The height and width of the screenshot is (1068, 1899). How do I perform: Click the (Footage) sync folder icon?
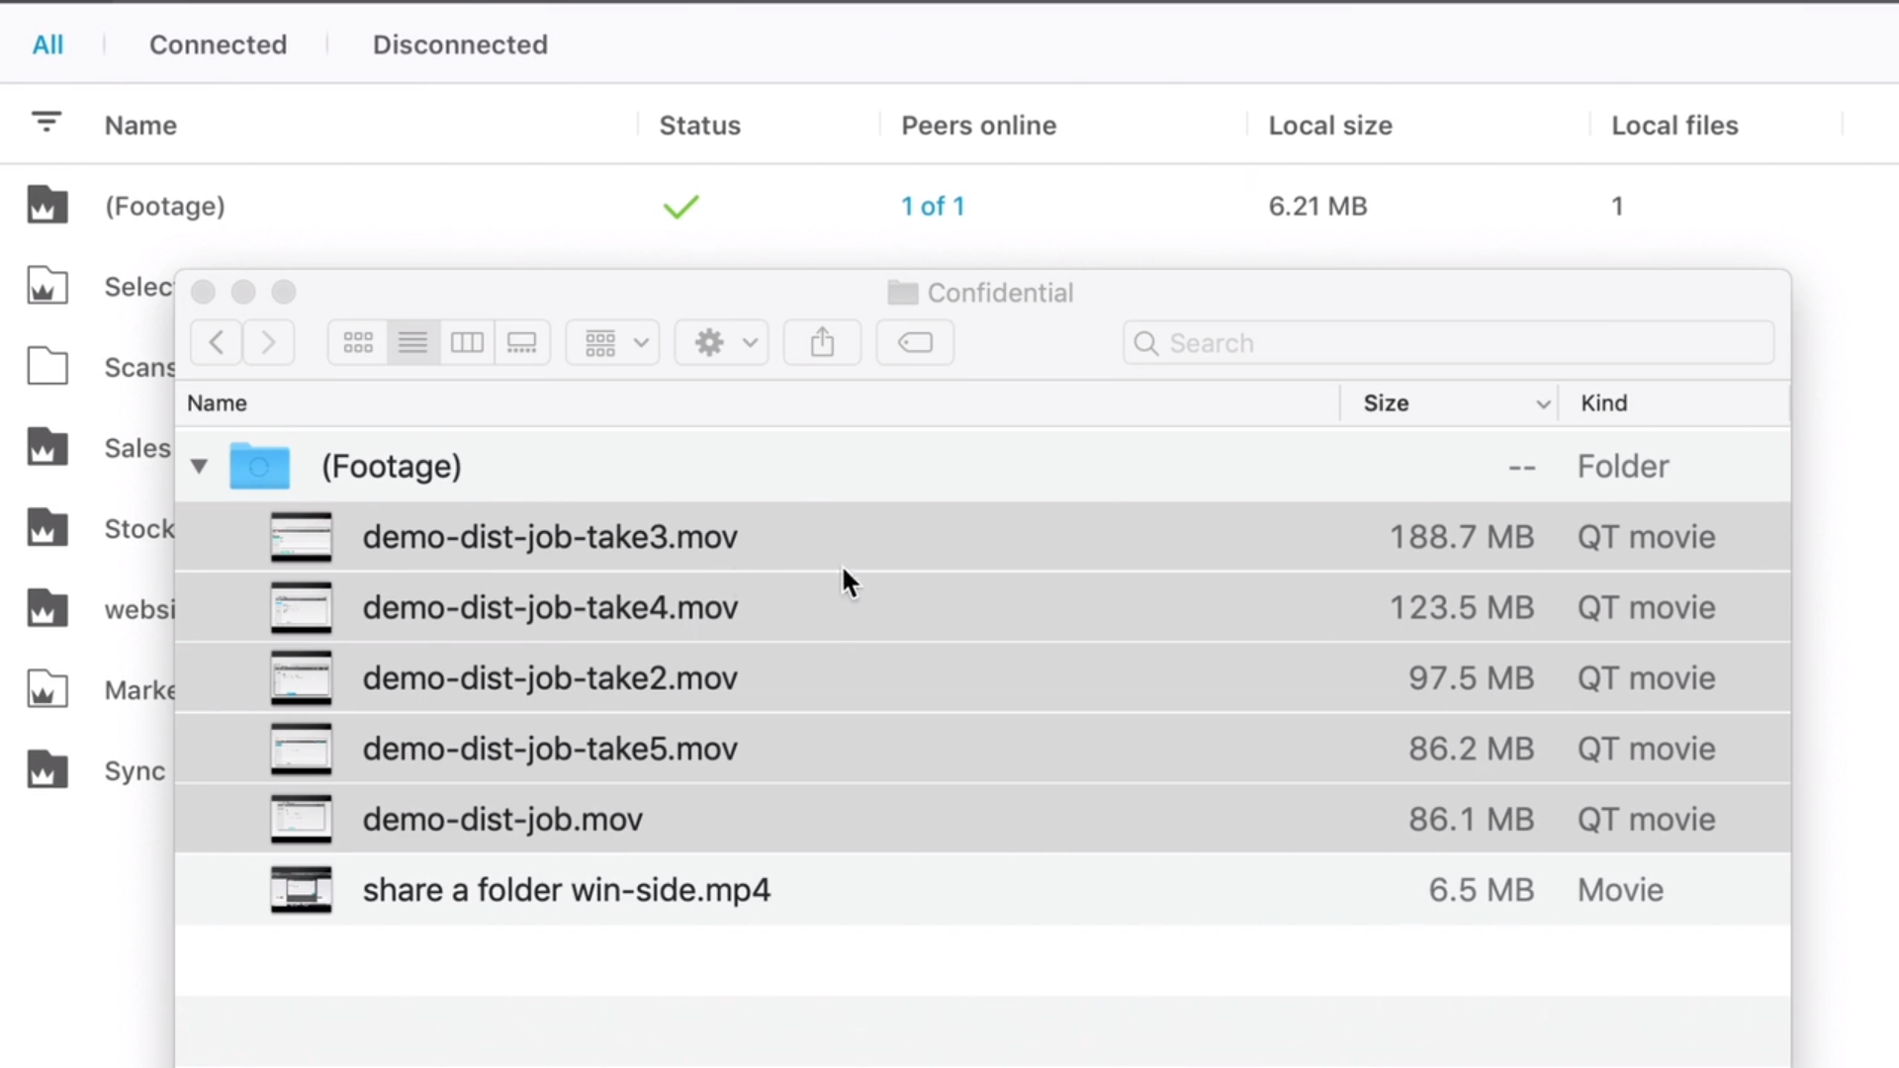[46, 206]
